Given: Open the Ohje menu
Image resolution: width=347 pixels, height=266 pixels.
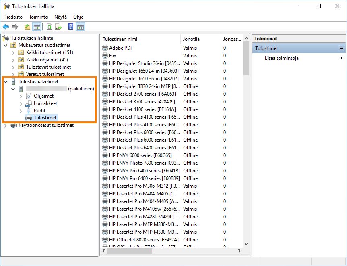Looking at the screenshot, I should pos(78,17).
